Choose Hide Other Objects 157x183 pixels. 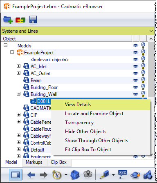[101, 132]
